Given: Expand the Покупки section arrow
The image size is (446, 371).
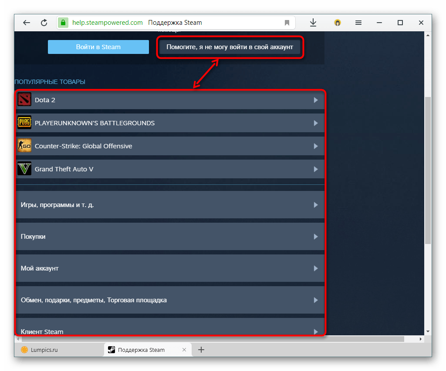Looking at the screenshot, I should 316,237.
